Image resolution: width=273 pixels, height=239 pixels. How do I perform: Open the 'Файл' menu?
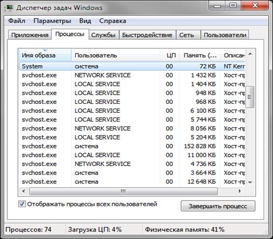point(17,21)
